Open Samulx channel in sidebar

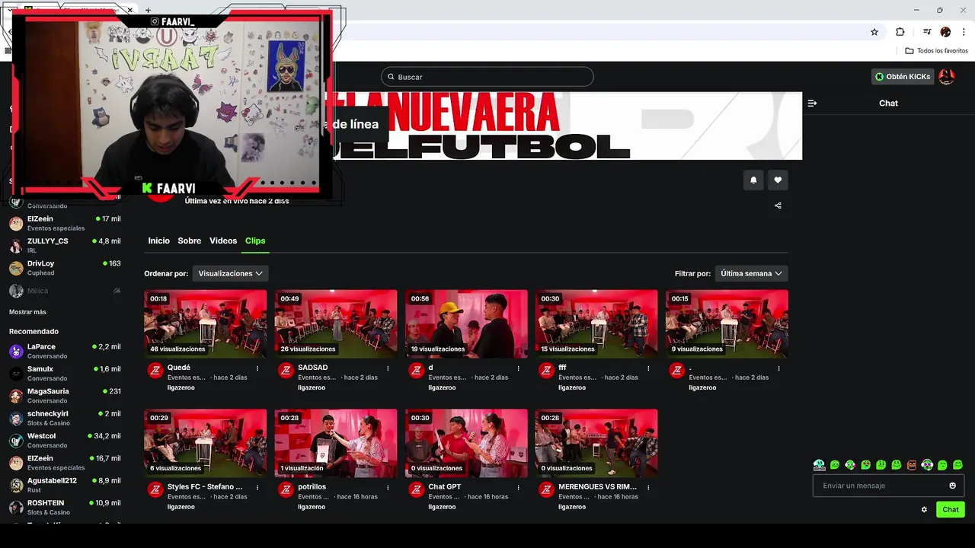[65, 373]
